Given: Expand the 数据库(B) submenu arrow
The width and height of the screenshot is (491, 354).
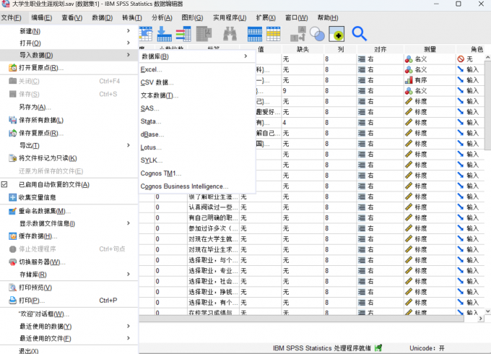Looking at the screenshot, I should (x=245, y=56).
